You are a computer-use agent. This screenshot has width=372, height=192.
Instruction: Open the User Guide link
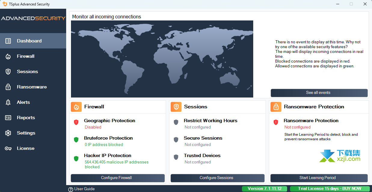coord(85,189)
